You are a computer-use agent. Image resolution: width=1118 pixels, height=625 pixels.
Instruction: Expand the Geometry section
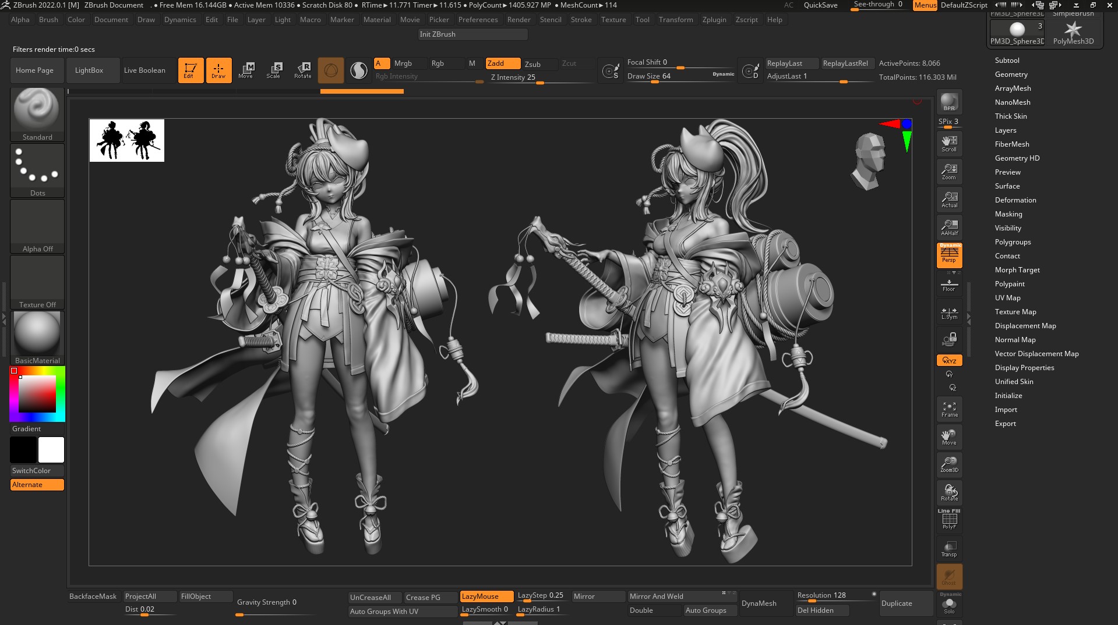pyautogui.click(x=1011, y=74)
